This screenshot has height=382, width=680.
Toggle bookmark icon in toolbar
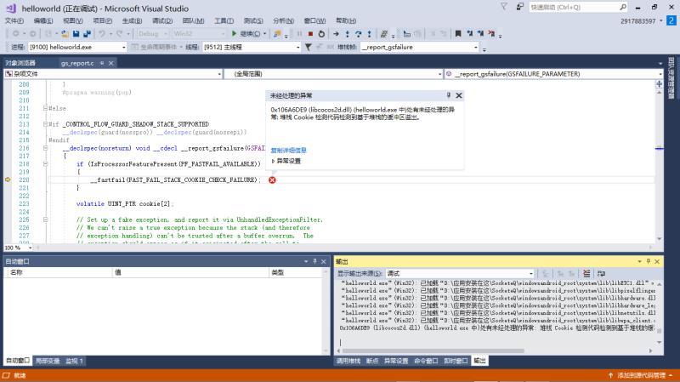click(x=458, y=34)
